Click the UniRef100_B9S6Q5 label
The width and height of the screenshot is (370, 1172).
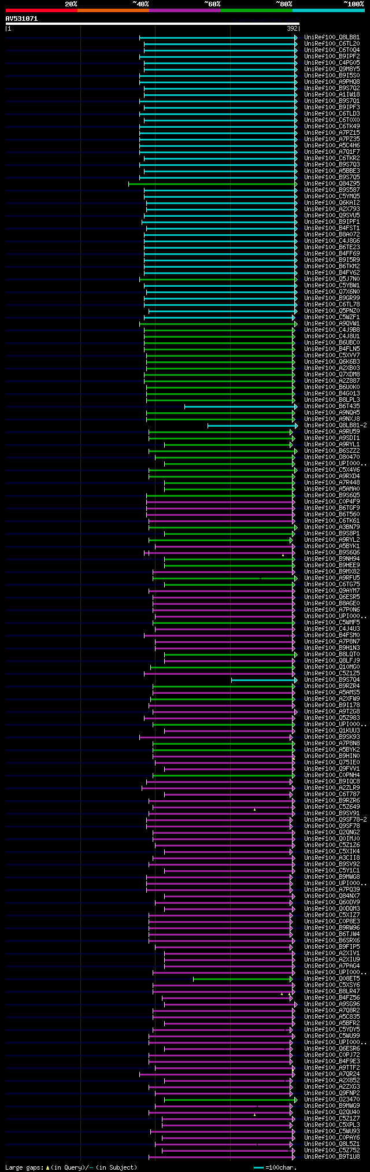pos(332,496)
